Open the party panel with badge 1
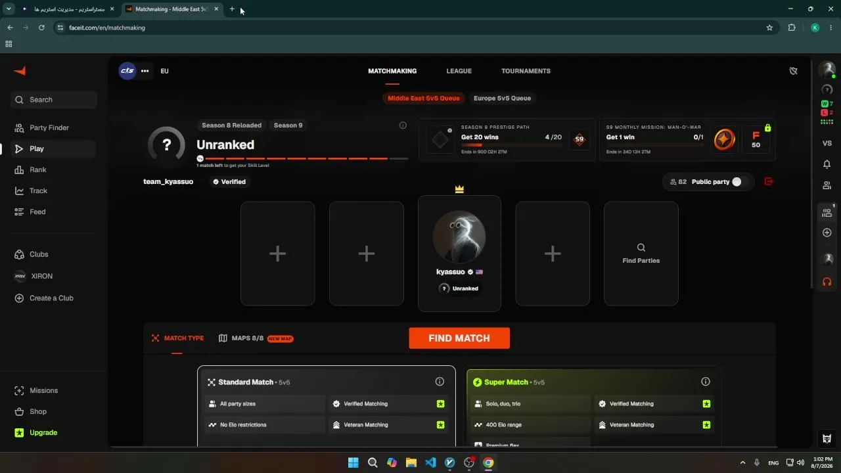The width and height of the screenshot is (841, 473). coord(827,212)
